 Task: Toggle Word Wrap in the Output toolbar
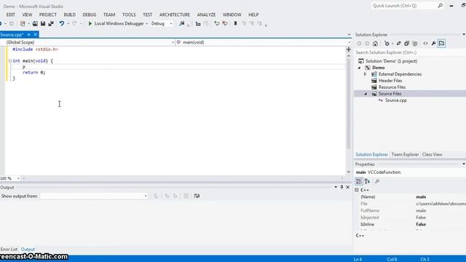coord(197,196)
